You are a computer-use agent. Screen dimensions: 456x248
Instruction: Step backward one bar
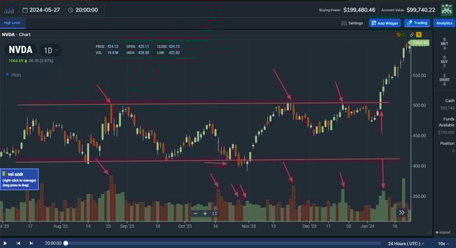(x=18, y=243)
